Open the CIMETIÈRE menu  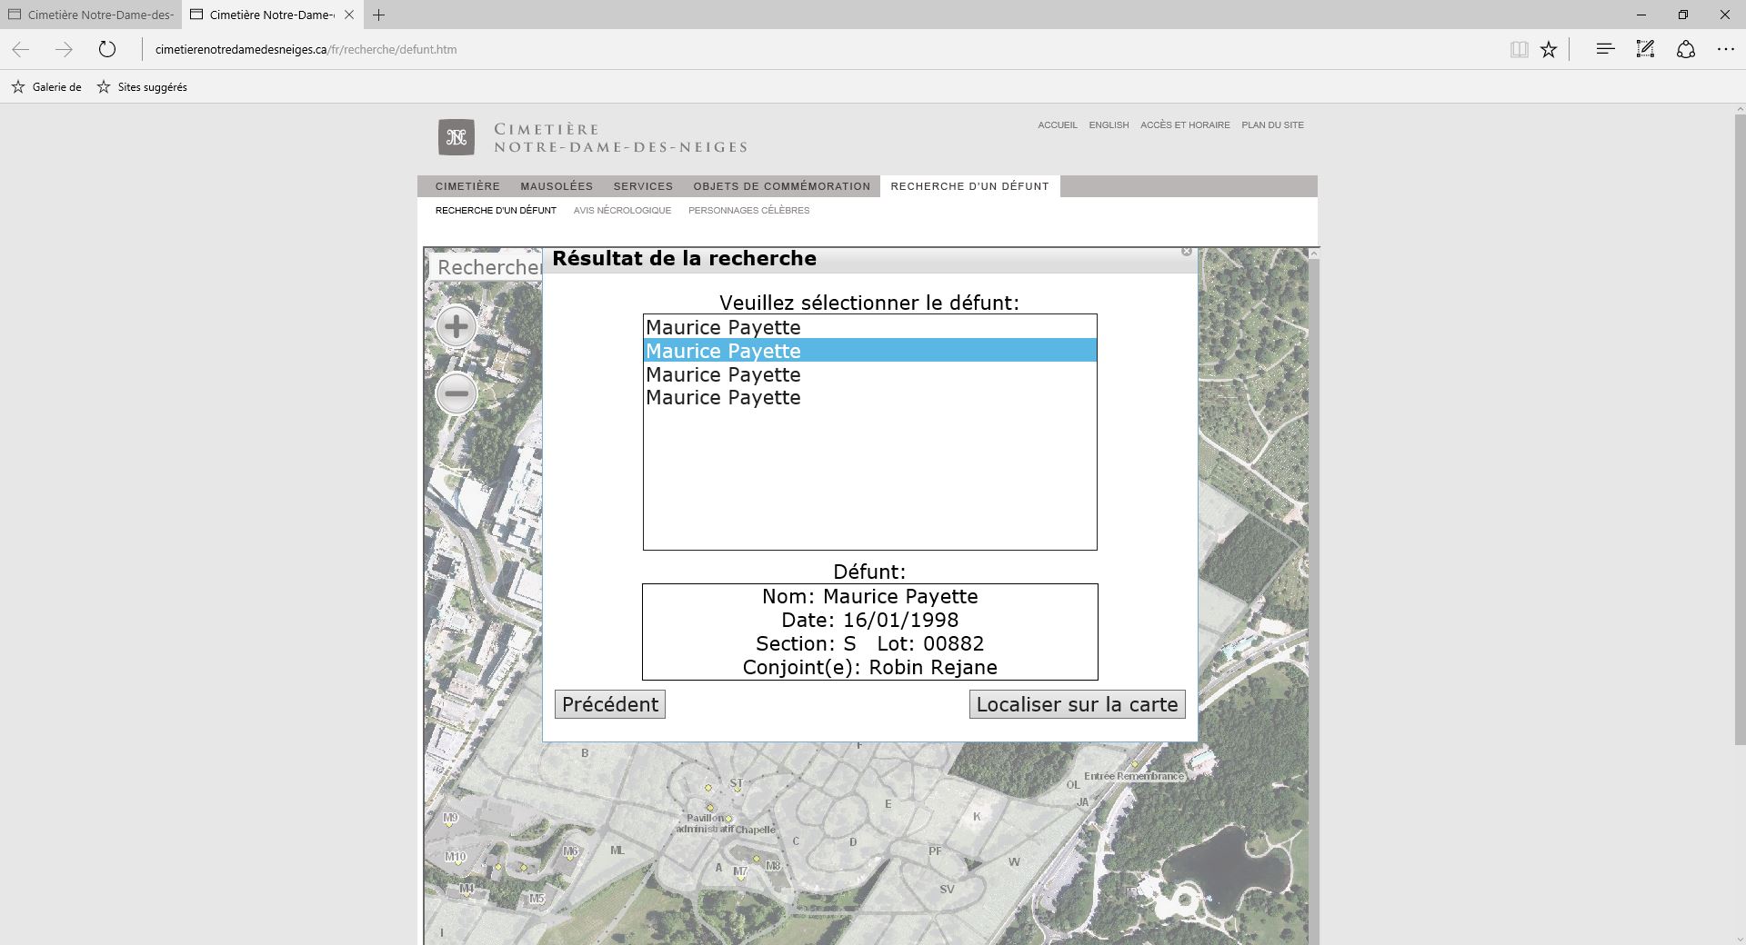pos(467,186)
